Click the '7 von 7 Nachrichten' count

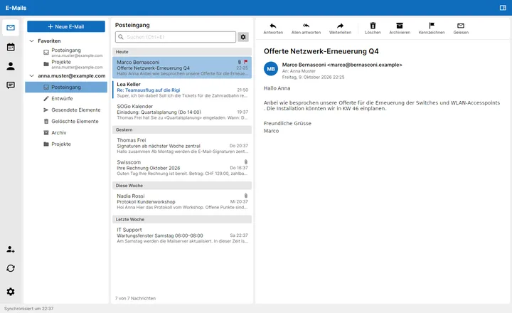click(135, 298)
